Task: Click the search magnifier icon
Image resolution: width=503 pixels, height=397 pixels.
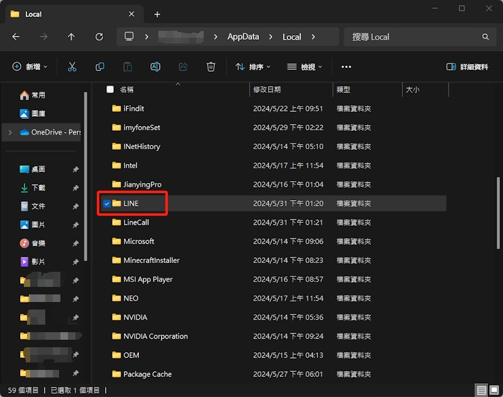Action: [485, 37]
